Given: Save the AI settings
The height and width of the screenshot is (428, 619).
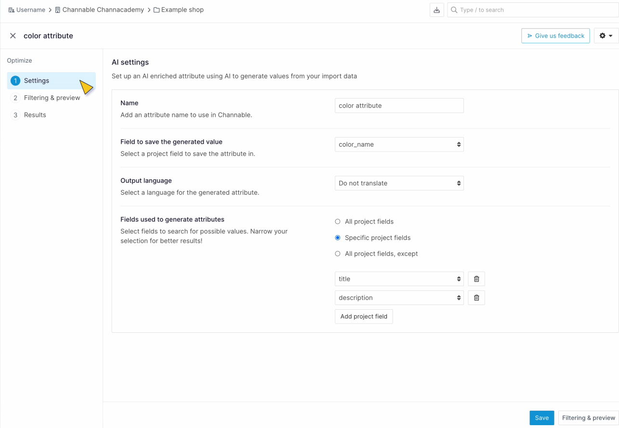Looking at the screenshot, I should pyautogui.click(x=541, y=417).
